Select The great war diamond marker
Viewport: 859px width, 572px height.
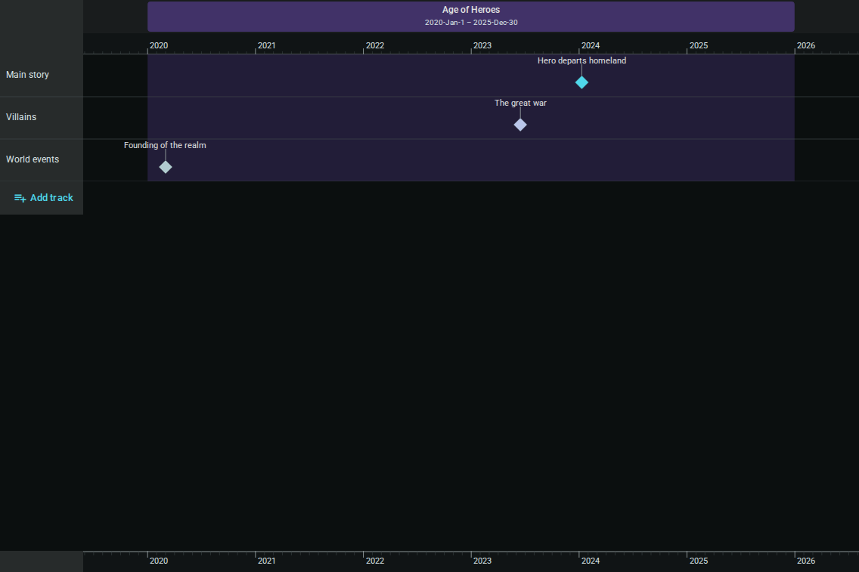(x=520, y=125)
